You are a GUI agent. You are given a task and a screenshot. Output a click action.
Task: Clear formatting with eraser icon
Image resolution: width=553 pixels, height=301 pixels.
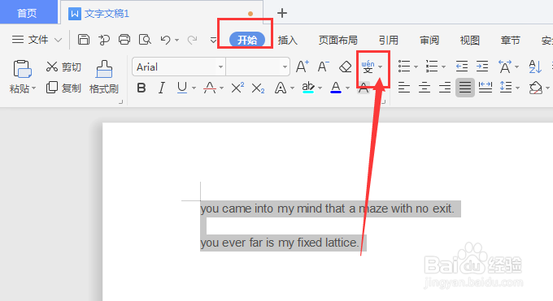[x=345, y=67]
